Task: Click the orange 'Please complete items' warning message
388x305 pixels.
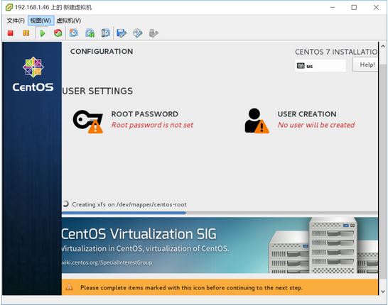Action: [191, 288]
